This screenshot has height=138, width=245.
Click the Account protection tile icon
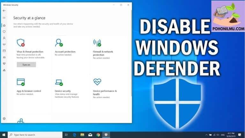(x=59, y=43)
